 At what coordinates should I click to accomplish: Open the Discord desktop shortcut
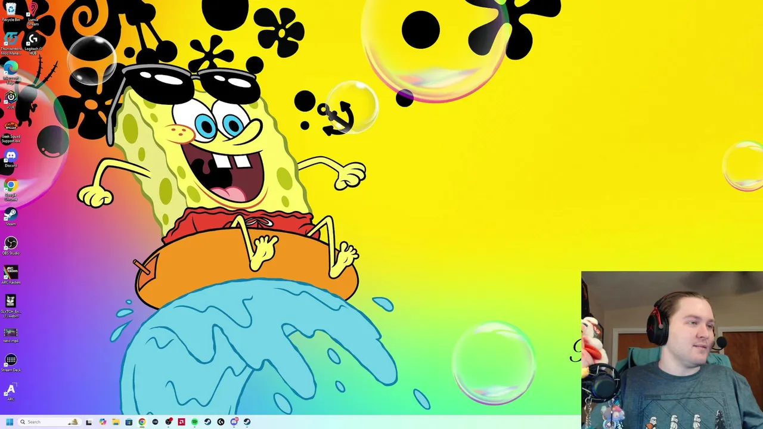click(11, 158)
